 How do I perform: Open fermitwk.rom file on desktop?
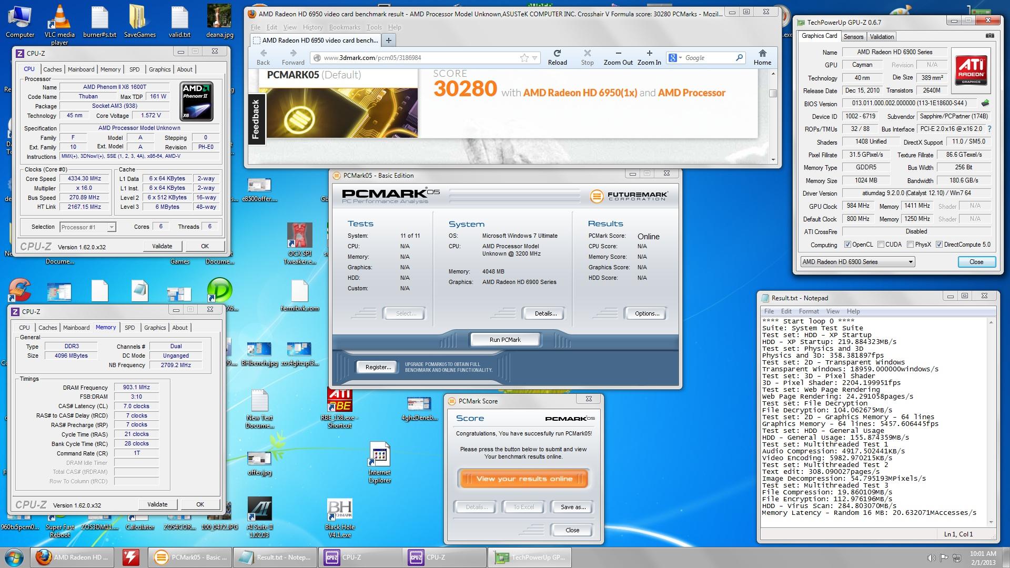coord(299,296)
